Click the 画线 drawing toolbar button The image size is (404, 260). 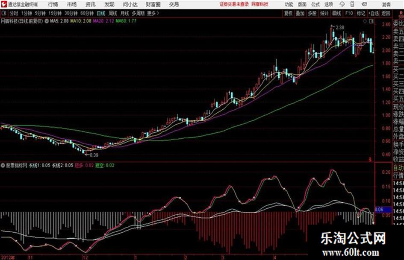click(336, 13)
